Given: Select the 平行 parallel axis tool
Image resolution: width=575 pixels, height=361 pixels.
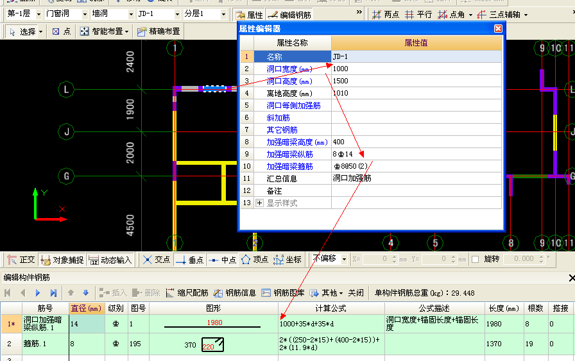Looking at the screenshot, I should (418, 15).
